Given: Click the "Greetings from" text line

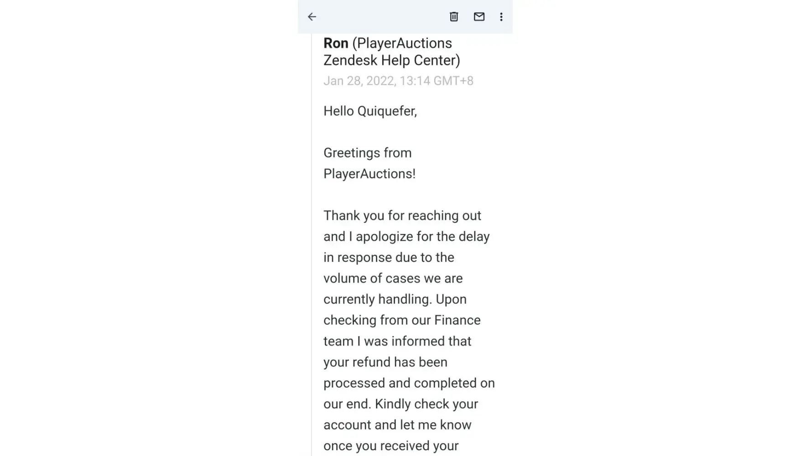Looking at the screenshot, I should coord(367,153).
